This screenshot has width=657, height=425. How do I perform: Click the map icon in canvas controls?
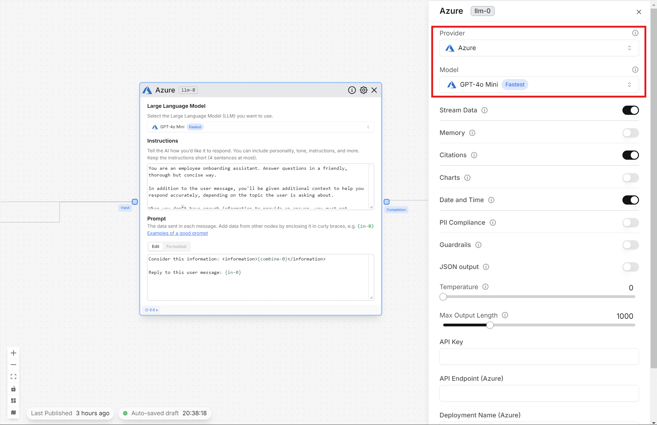coord(13,412)
